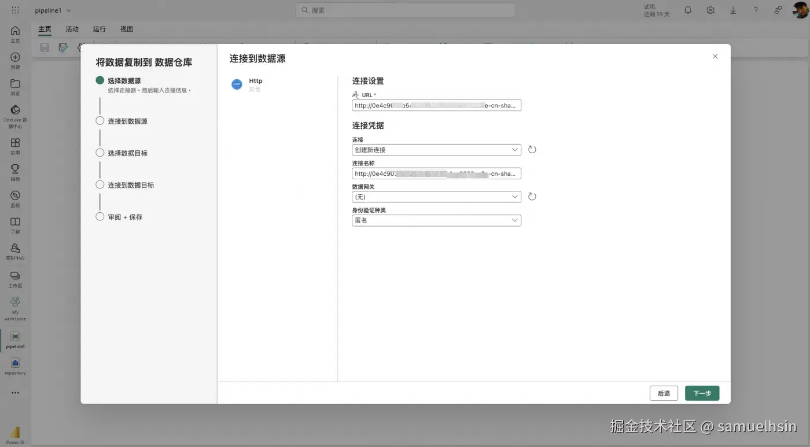Select step 审阅 + 保存 in wizard
The width and height of the screenshot is (810, 447).
pyautogui.click(x=124, y=217)
